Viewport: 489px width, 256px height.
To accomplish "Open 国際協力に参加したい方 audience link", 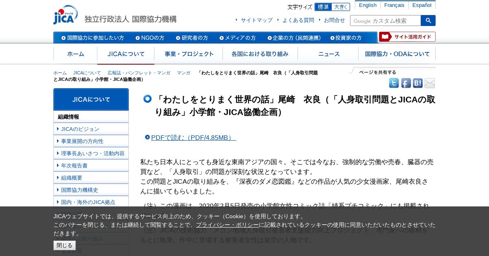I will pos(93,38).
